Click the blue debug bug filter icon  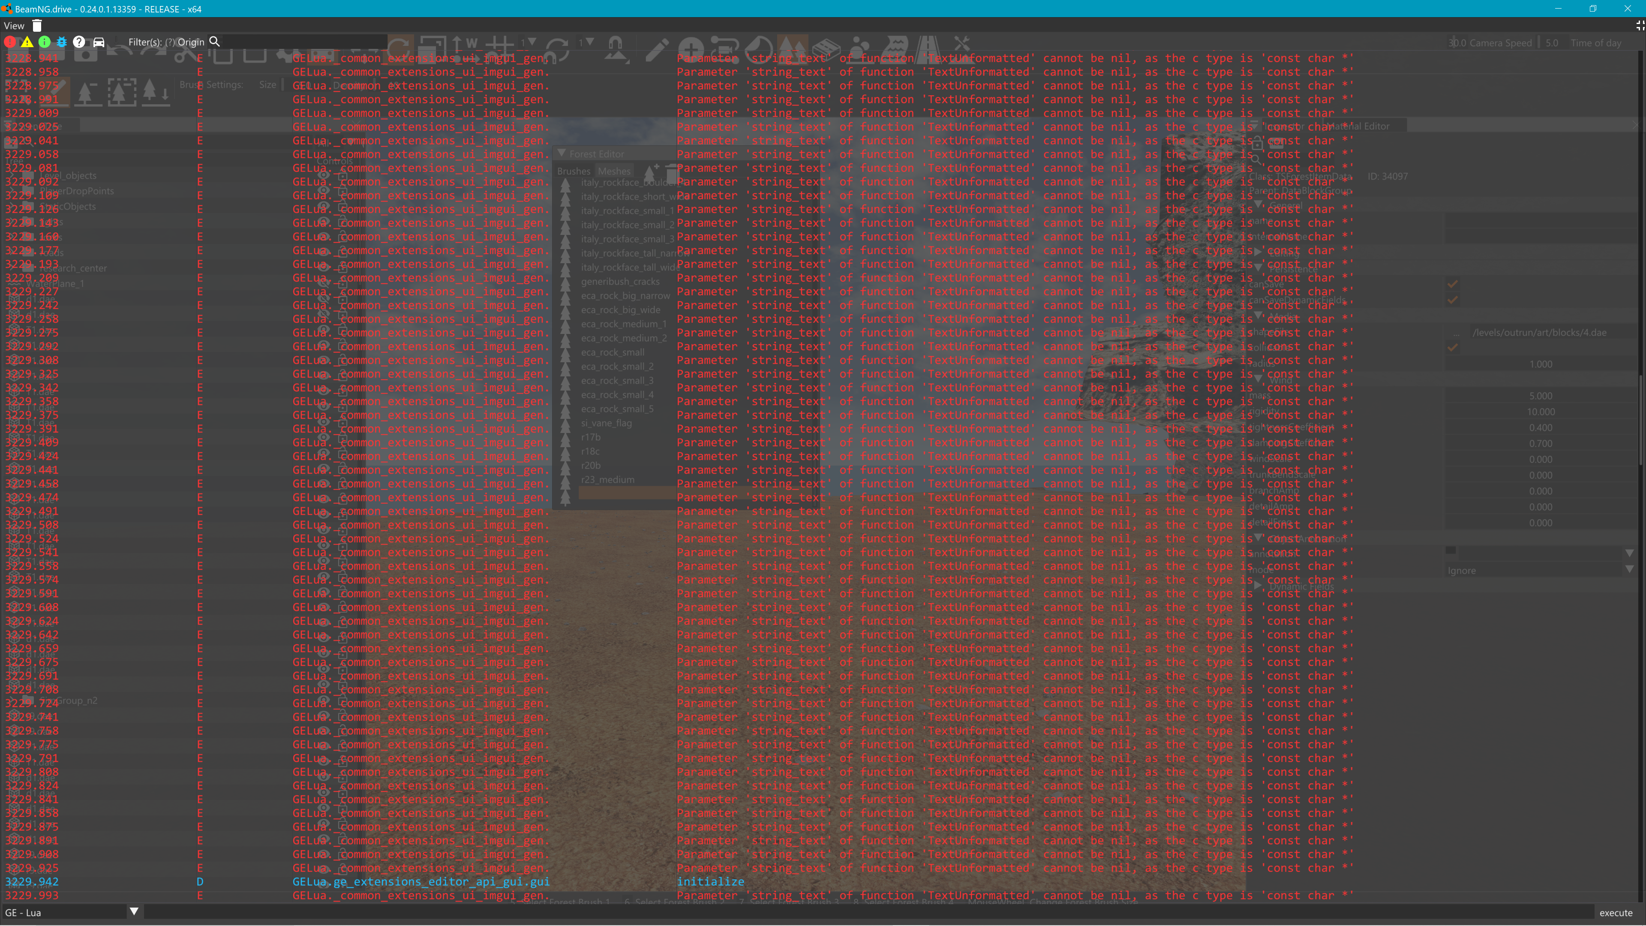[x=61, y=42]
